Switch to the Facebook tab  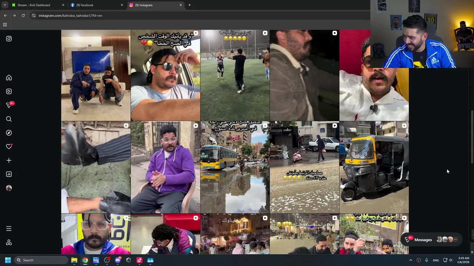click(x=97, y=5)
